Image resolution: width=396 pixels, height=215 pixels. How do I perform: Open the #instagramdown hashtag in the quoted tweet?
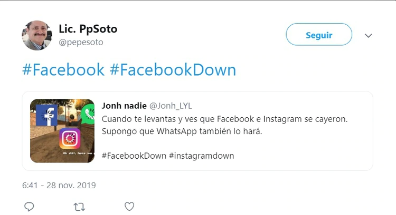pyautogui.click(x=201, y=156)
